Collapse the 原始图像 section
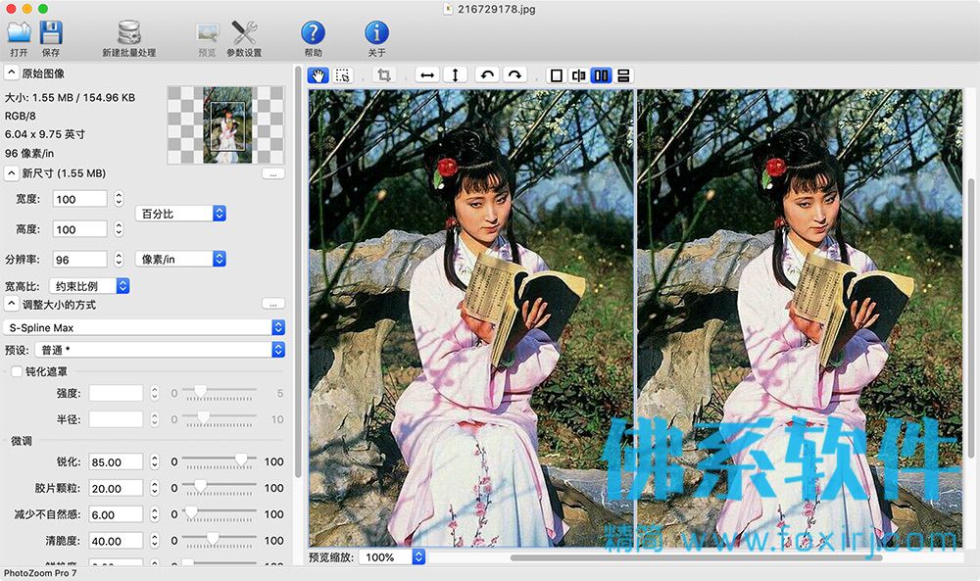 click(11, 73)
